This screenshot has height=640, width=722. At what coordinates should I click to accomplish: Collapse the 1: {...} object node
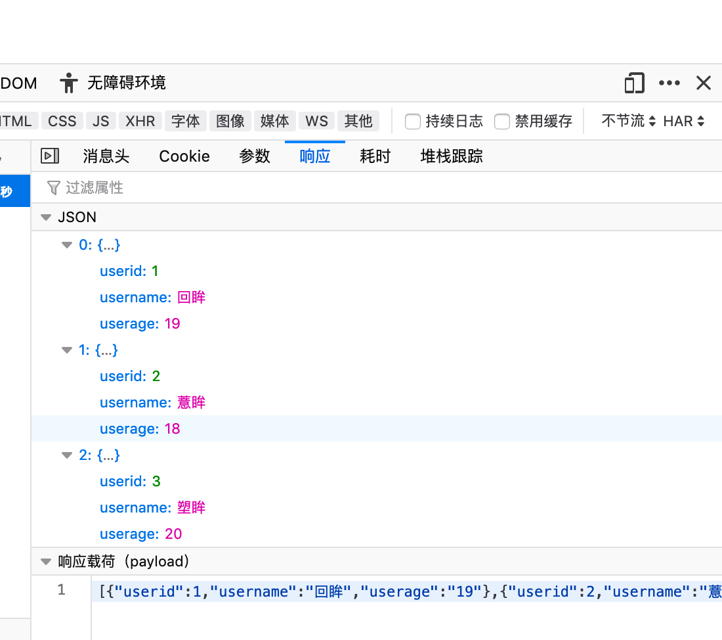[x=67, y=350]
